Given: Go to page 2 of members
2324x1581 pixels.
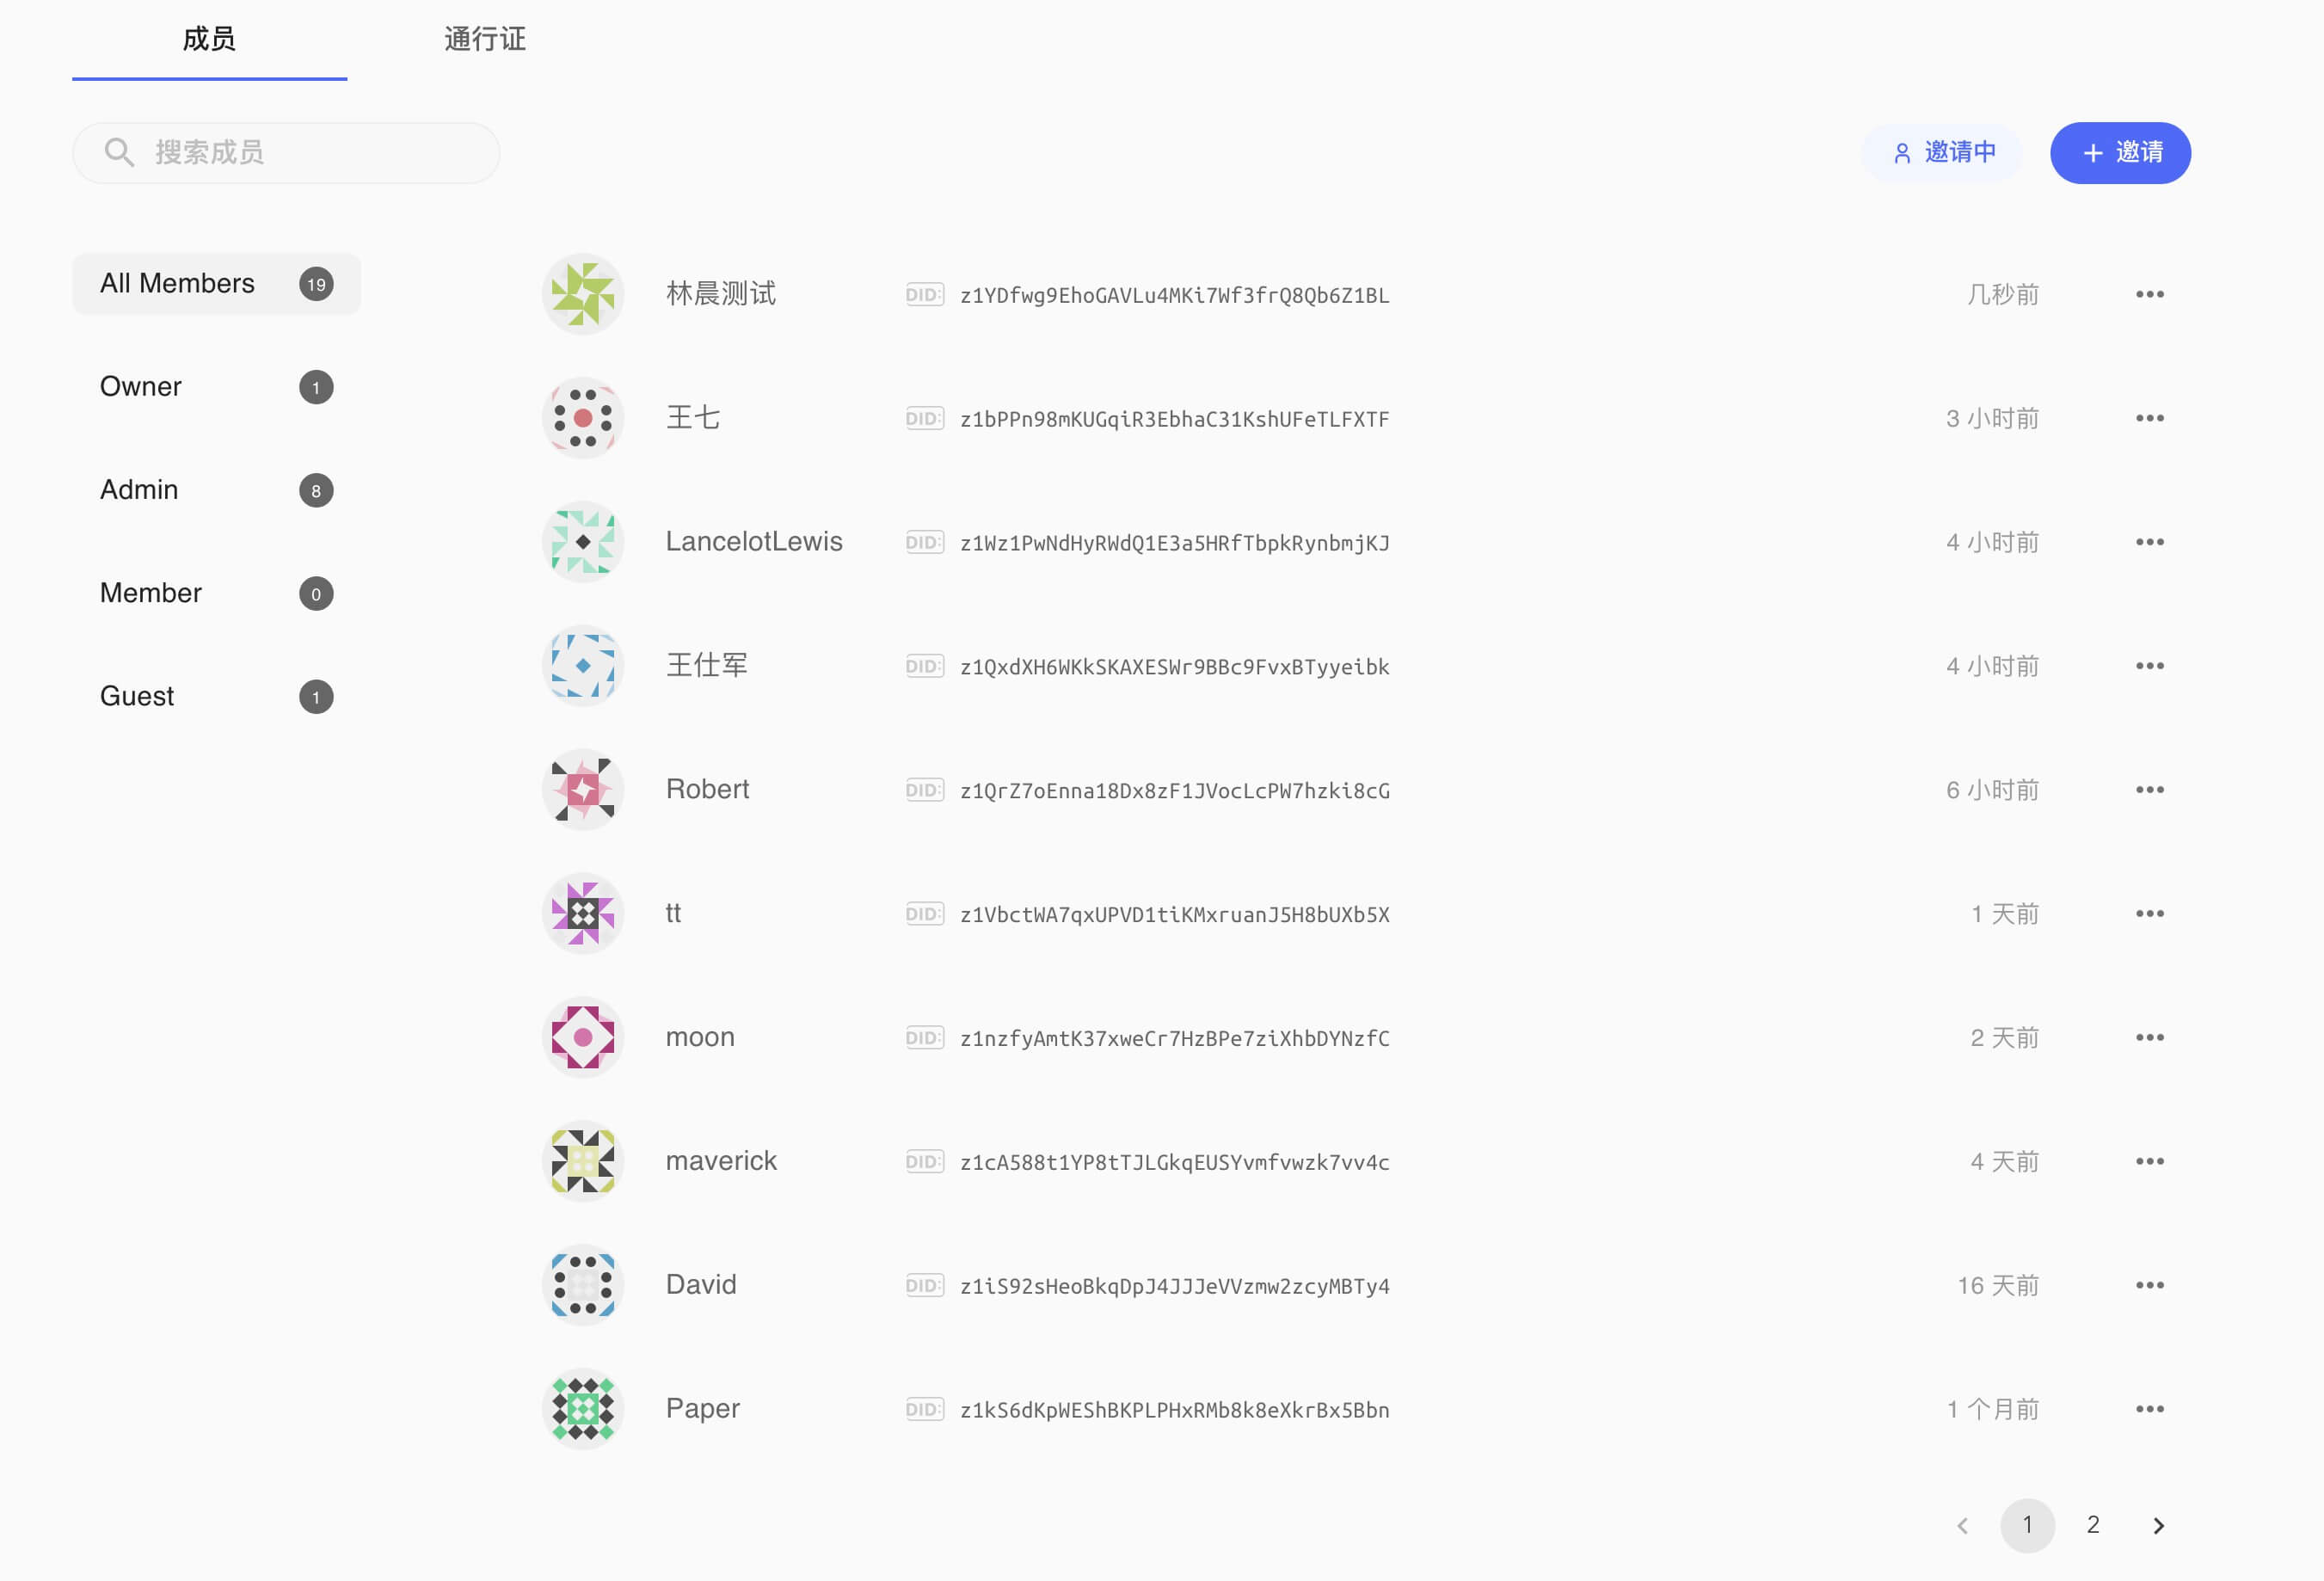Looking at the screenshot, I should coord(2092,1525).
